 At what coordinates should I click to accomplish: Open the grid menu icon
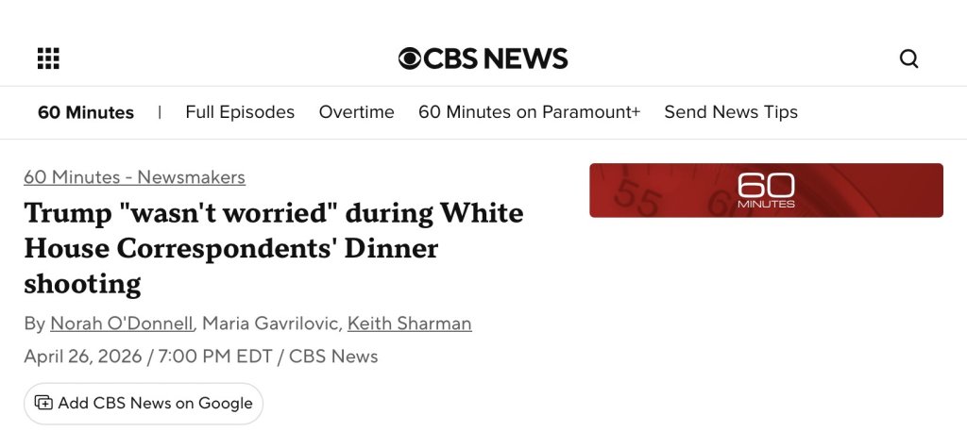click(48, 58)
